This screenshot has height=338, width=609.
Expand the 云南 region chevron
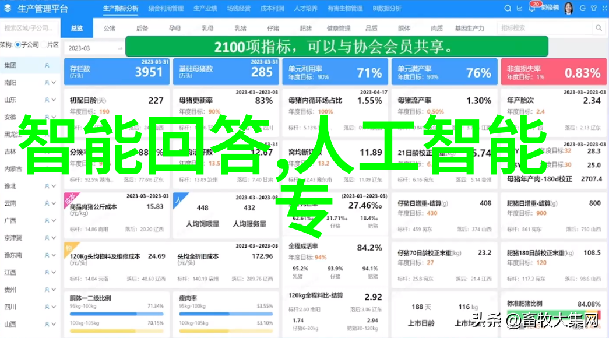click(x=54, y=203)
